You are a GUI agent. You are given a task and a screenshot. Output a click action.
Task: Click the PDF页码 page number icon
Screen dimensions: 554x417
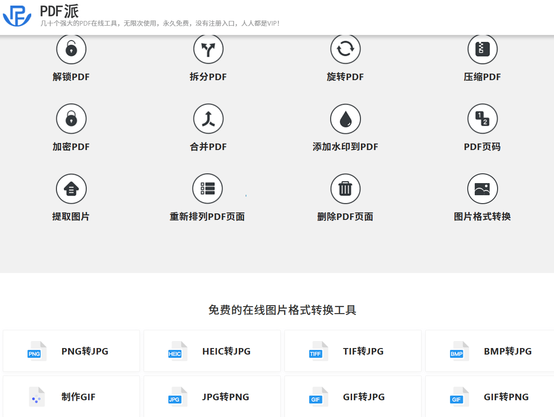point(482,119)
